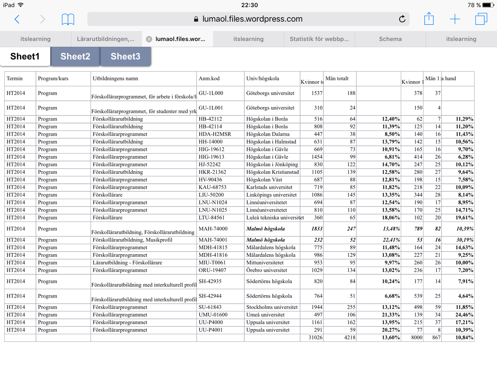Switch to the Sheet2 tab
Screen dimensions: 497x372
[x=75, y=56]
